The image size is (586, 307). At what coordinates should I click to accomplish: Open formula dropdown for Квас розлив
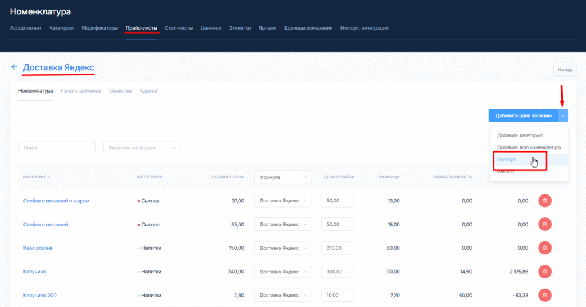(282, 248)
